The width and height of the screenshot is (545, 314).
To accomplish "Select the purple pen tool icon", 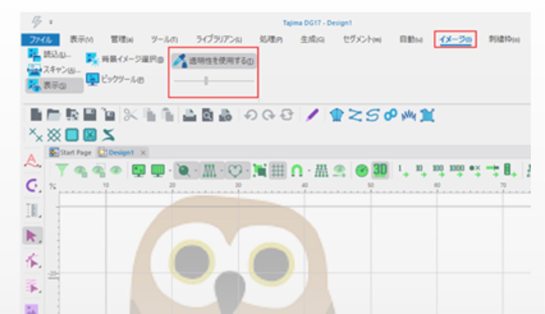I will (312, 115).
